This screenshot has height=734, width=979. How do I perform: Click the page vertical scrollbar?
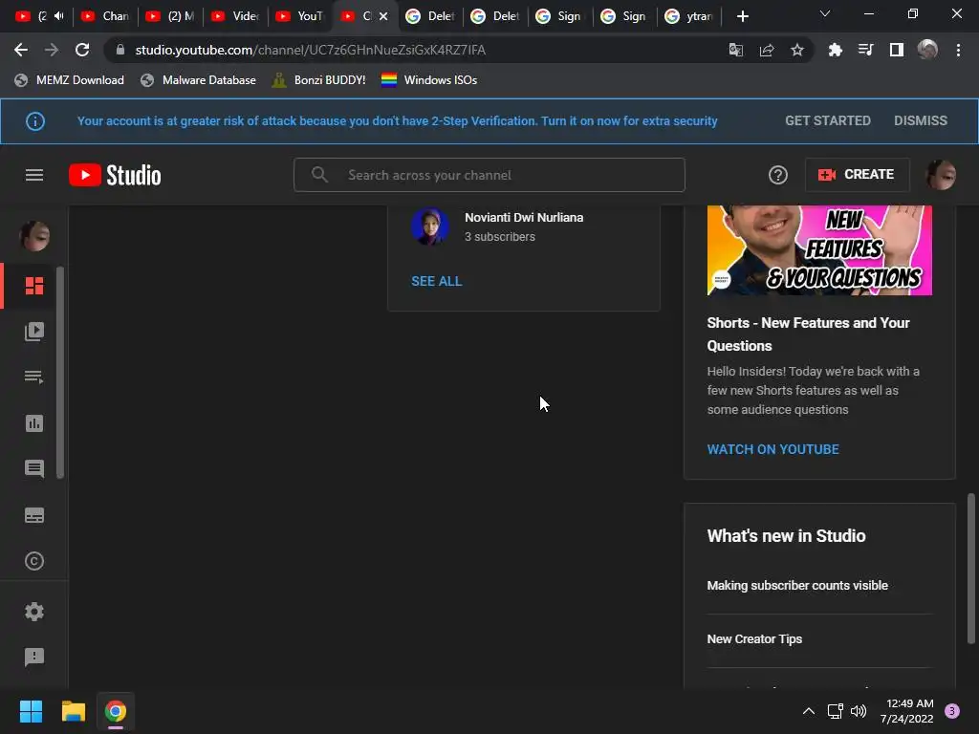(x=971, y=568)
